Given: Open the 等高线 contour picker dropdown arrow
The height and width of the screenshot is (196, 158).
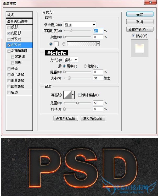Looking at the screenshot, I should [x=73, y=95].
